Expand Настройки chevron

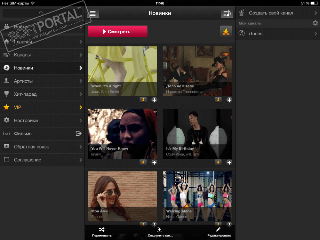click(x=81, y=120)
